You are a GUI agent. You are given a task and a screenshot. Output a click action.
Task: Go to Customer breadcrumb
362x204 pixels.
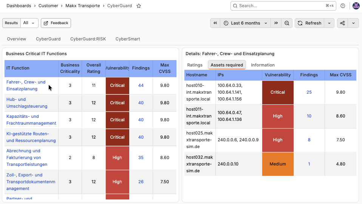48,6
